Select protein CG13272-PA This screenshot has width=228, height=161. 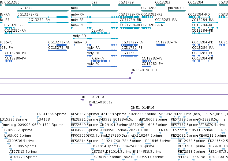click(x=59, y=42)
